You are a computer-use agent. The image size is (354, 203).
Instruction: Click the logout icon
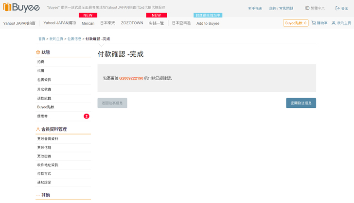coord(337,8)
